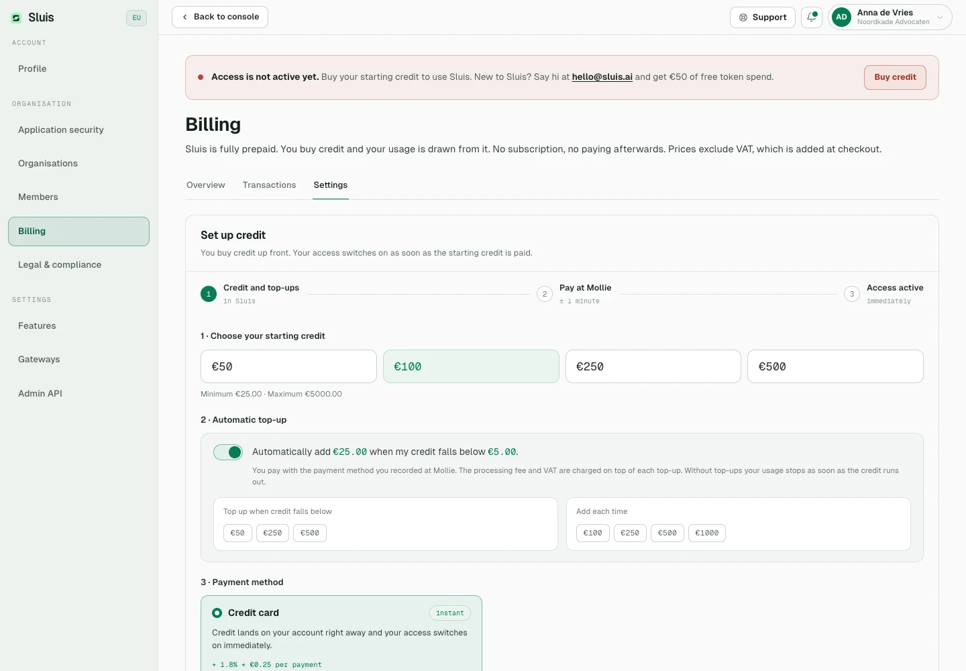Click the AD user avatar
966x671 pixels.
(841, 17)
